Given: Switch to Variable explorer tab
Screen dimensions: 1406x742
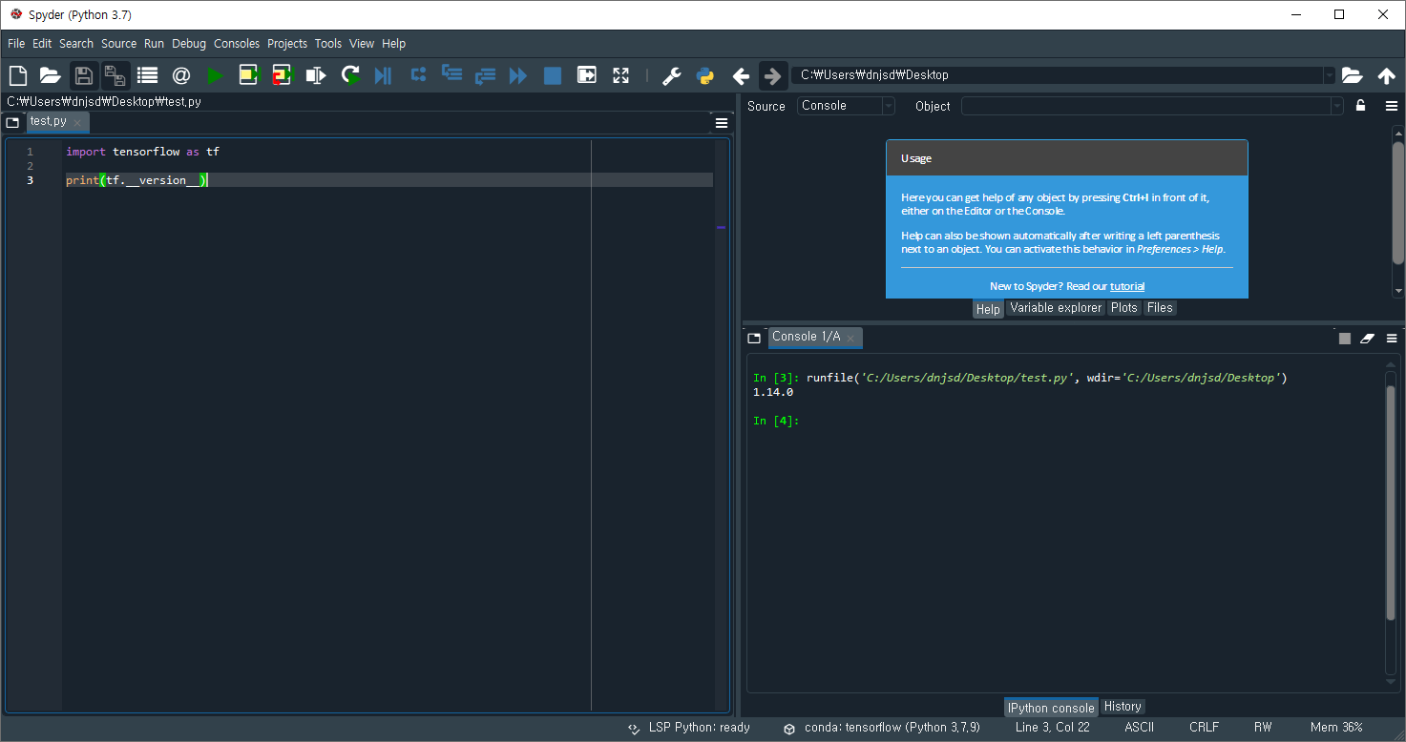Looking at the screenshot, I should pos(1056,307).
